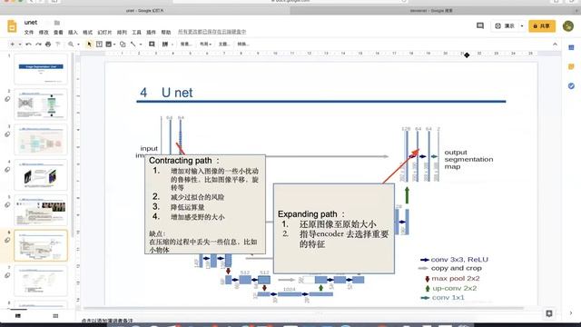Viewport: 581px width, 327px height.
Task: Expand the presentation options dropdown arrow
Action: coord(522,26)
